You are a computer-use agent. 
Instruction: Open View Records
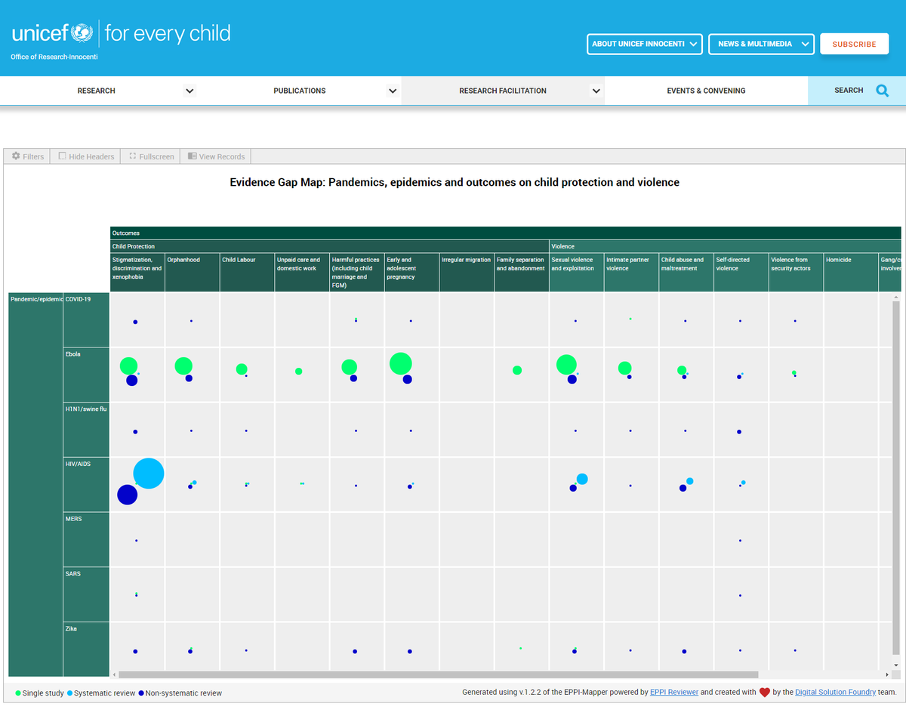point(216,156)
